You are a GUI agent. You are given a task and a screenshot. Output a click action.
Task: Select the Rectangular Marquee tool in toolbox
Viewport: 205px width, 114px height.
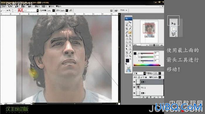pos(127,22)
